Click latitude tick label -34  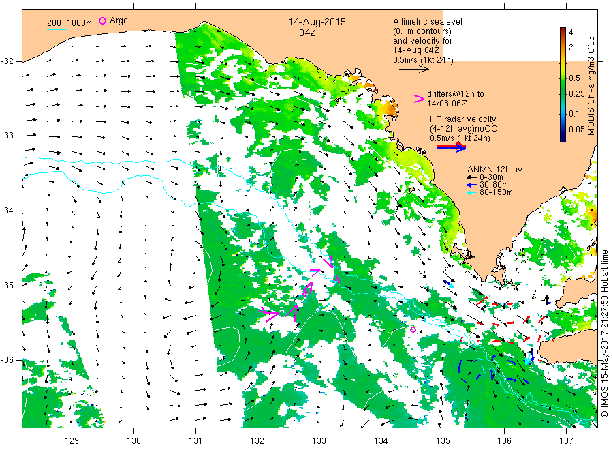pos(7,211)
